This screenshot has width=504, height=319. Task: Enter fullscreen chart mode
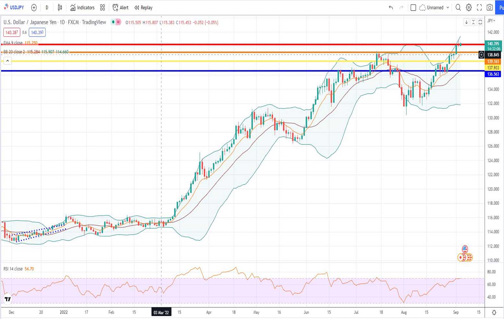click(479, 7)
